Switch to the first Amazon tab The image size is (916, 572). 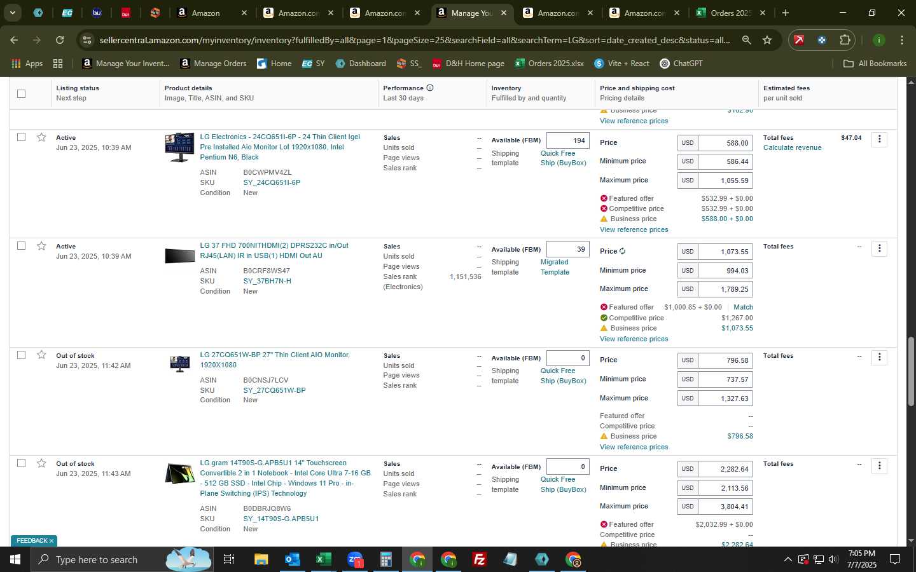click(x=212, y=13)
